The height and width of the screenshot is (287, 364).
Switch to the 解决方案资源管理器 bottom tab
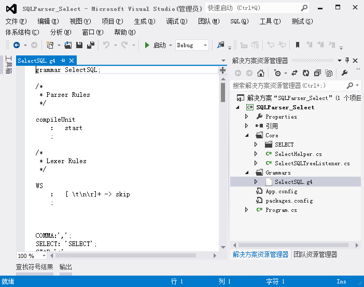260,254
